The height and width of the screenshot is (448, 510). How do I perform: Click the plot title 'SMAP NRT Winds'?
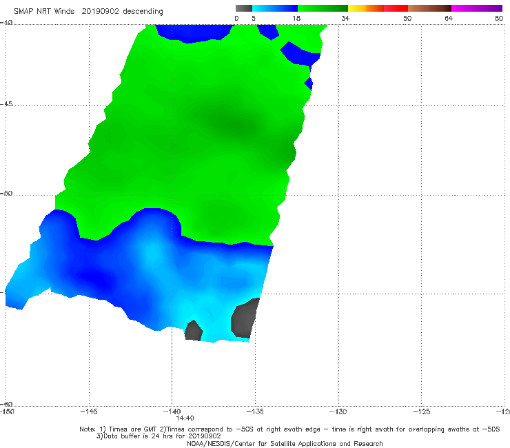[x=44, y=12]
